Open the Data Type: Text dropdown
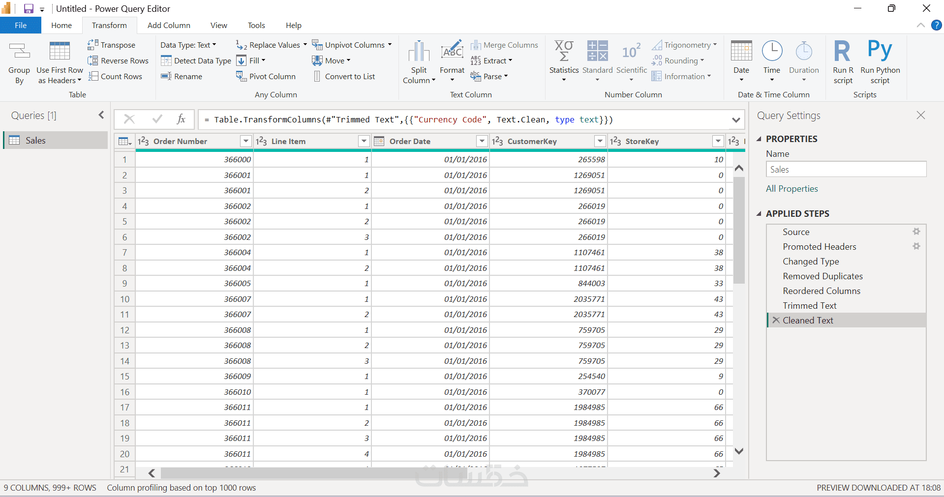 (188, 45)
